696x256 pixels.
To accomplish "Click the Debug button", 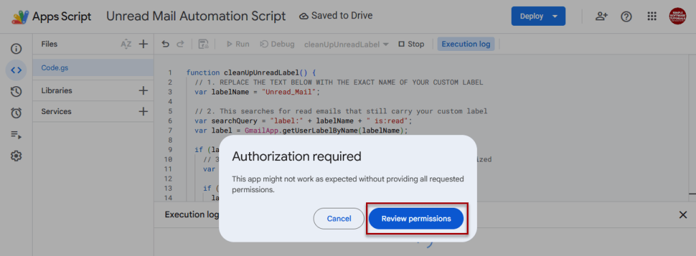I will [277, 44].
